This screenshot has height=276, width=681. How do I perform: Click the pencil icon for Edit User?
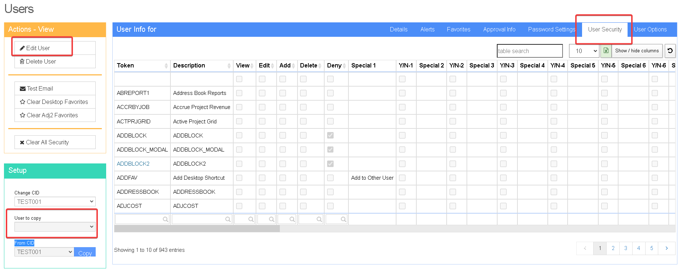(22, 48)
